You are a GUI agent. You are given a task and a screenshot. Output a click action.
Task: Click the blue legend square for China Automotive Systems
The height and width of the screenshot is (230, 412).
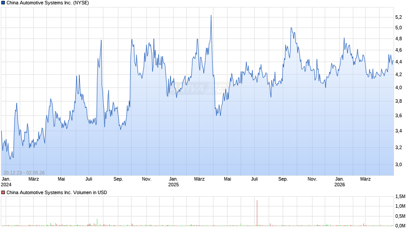click(x=3, y=3)
